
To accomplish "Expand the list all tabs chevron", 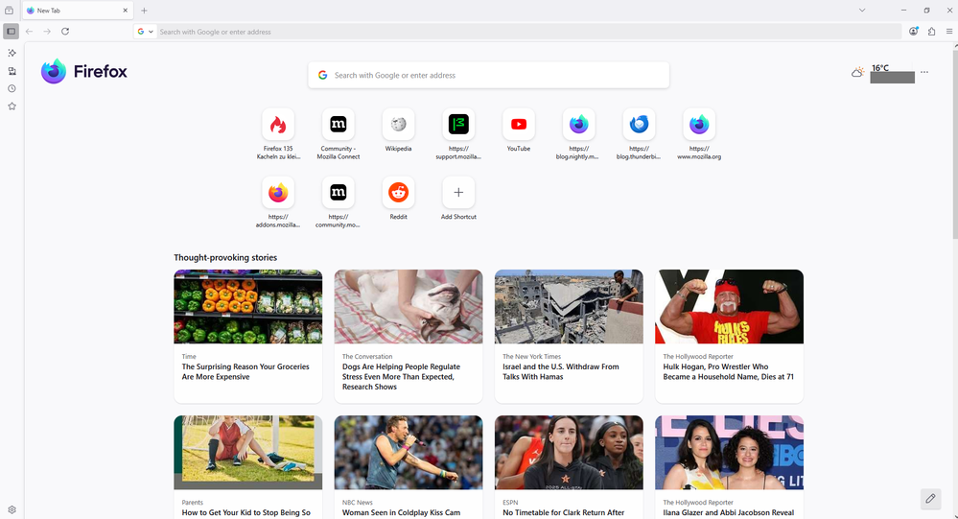I will pyautogui.click(x=862, y=11).
